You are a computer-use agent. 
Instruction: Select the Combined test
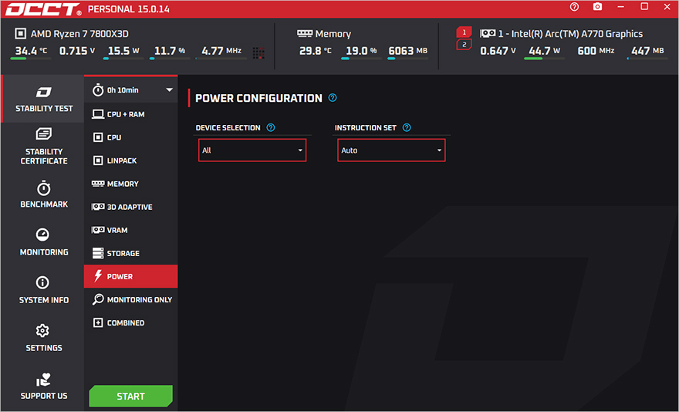[130, 323]
